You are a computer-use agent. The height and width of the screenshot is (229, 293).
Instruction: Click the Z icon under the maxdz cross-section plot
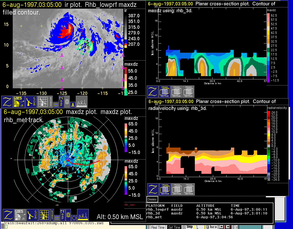(152, 91)
